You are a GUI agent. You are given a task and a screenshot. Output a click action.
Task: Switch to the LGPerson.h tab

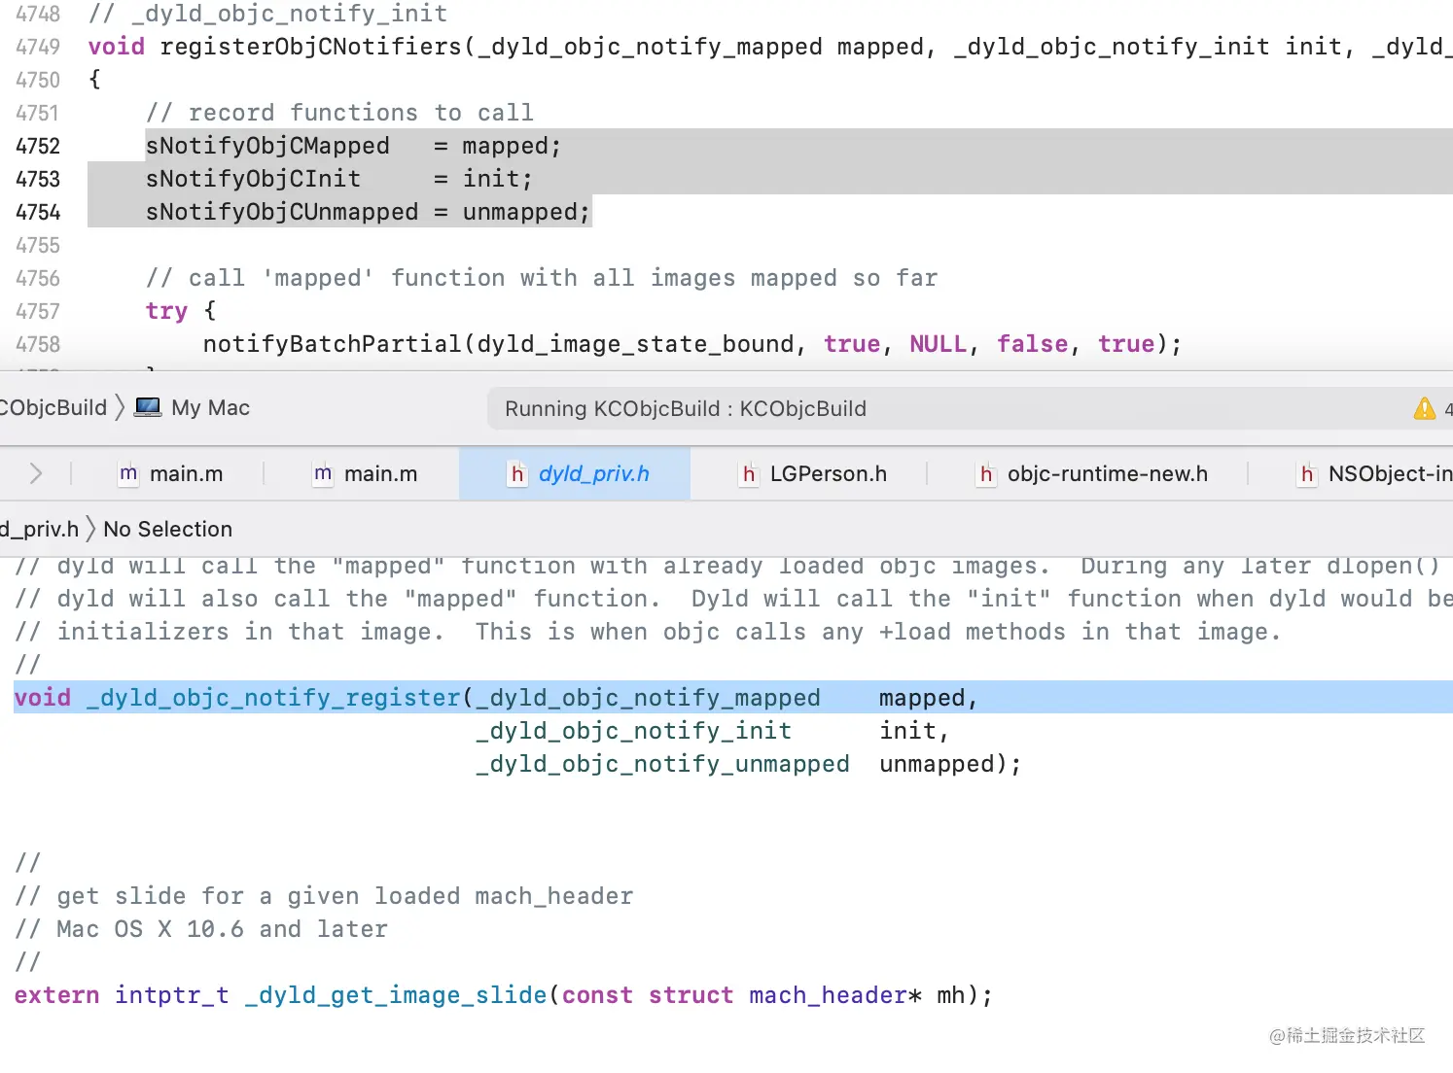click(x=813, y=474)
